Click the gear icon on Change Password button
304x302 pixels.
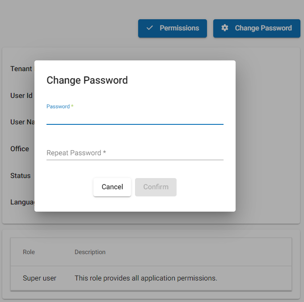coord(225,28)
